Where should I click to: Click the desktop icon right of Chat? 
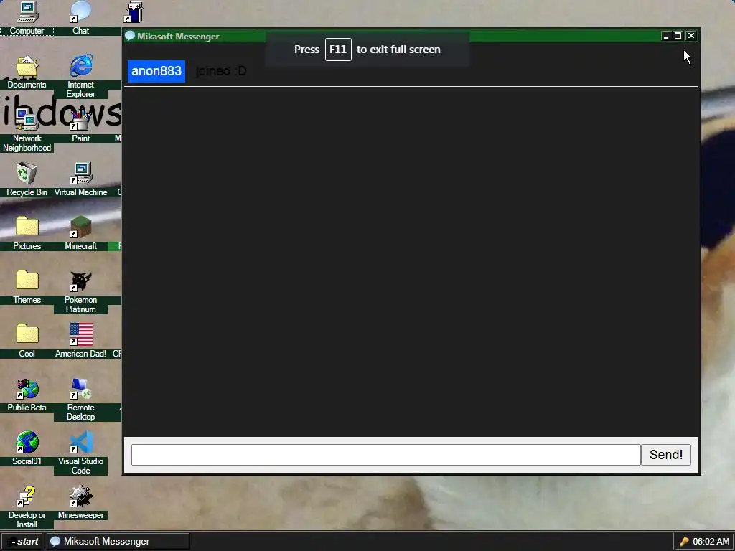(x=134, y=12)
